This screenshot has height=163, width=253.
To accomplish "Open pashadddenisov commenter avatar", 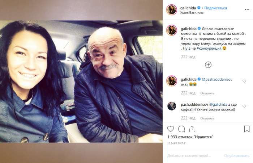I will [x=172, y=106].
